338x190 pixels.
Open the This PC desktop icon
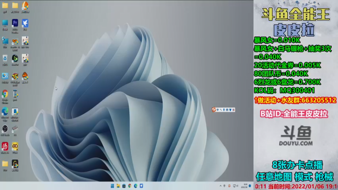point(5,23)
